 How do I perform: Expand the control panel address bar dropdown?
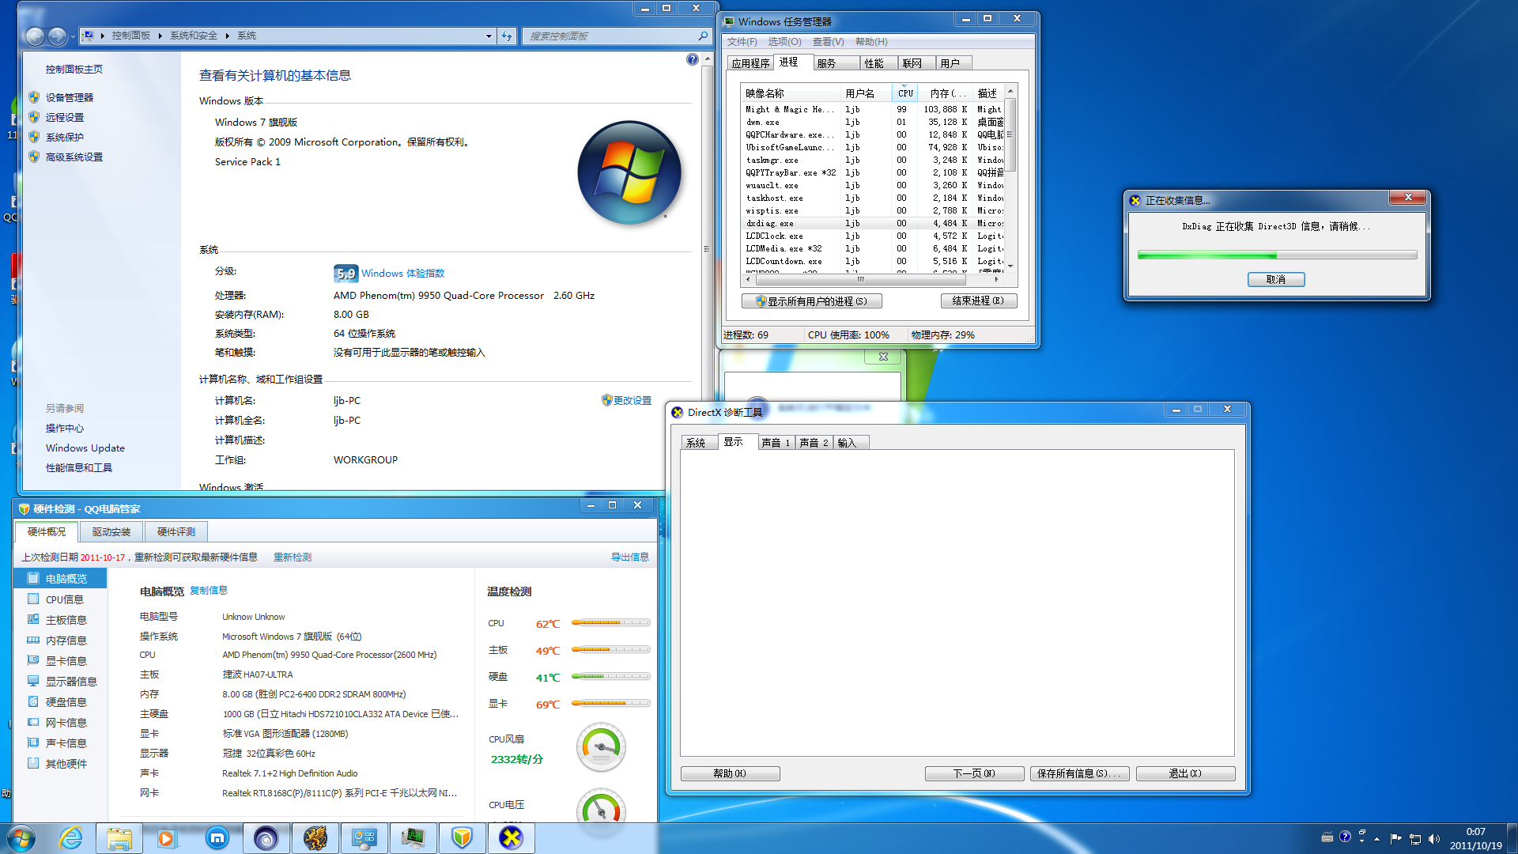click(489, 36)
